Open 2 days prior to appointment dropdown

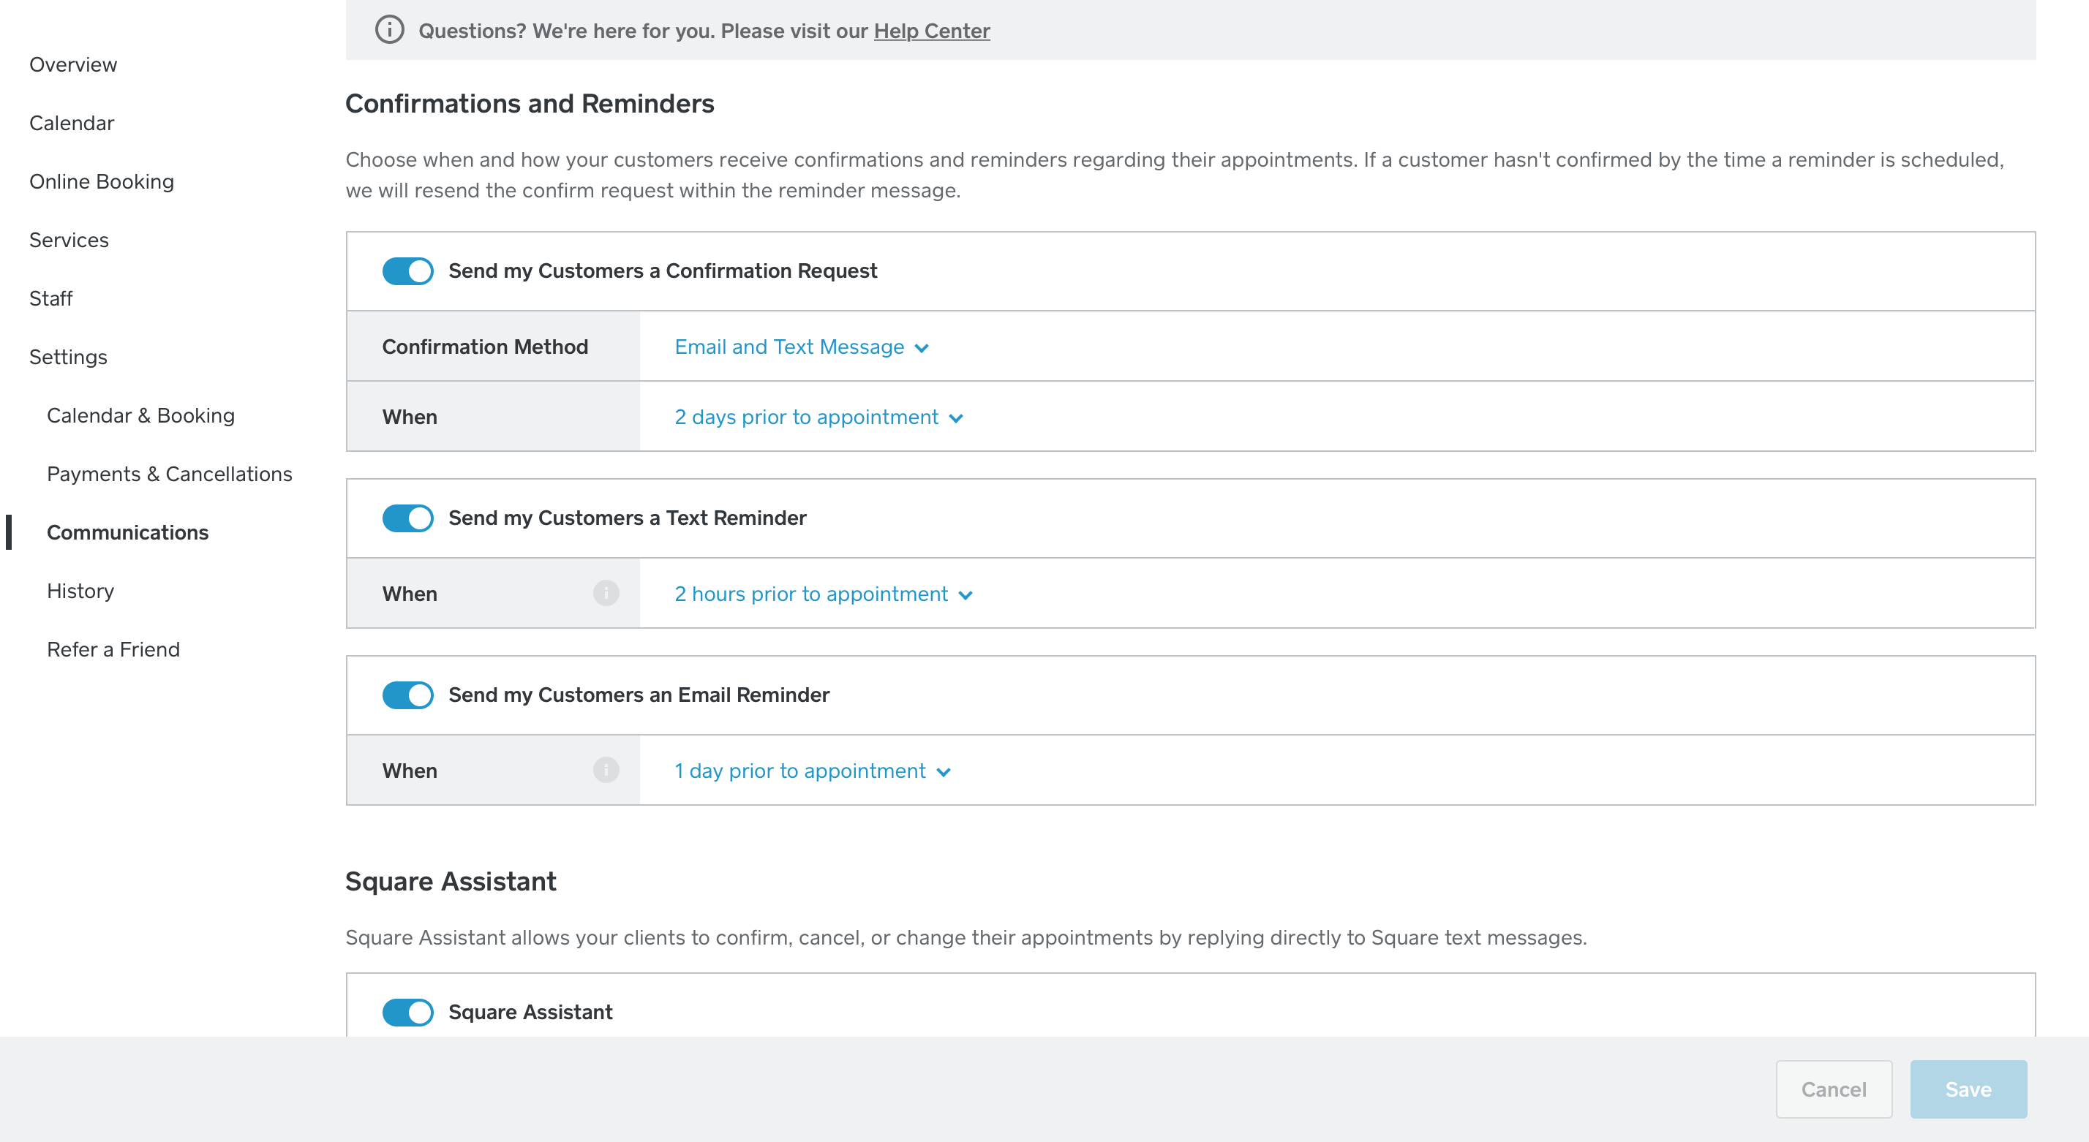click(818, 417)
